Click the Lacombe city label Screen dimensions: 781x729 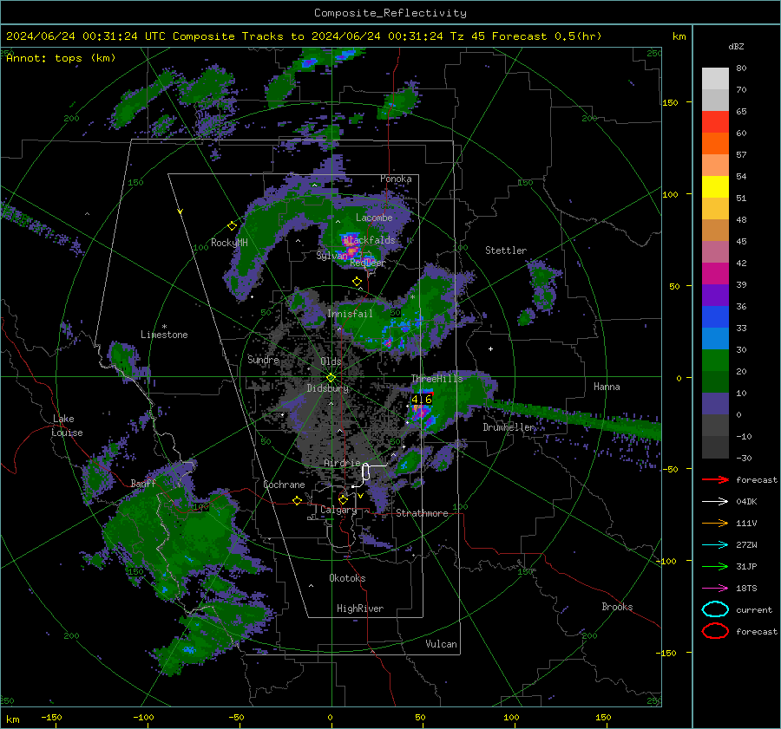point(374,218)
